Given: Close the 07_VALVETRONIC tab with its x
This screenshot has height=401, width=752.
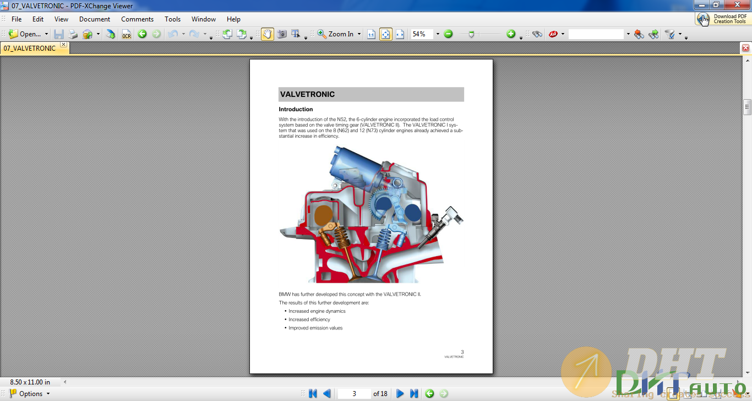Looking at the screenshot, I should click(63, 45).
